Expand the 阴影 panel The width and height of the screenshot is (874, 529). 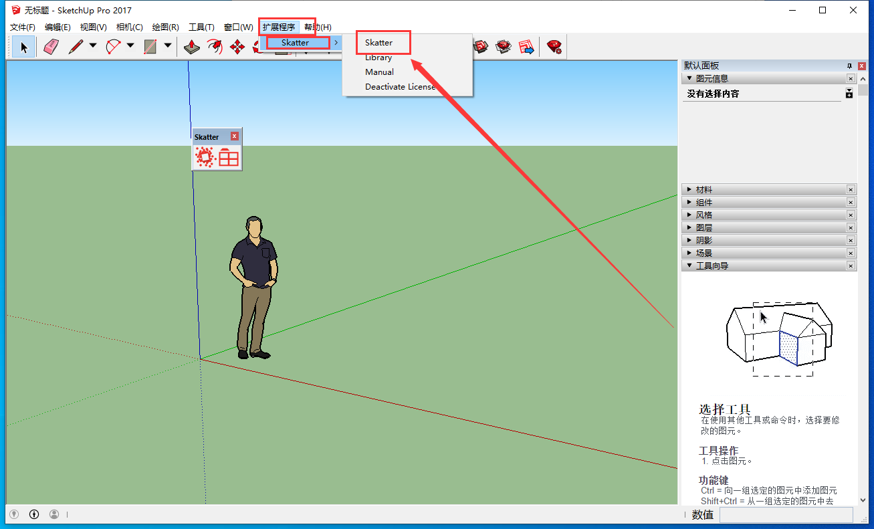(689, 240)
